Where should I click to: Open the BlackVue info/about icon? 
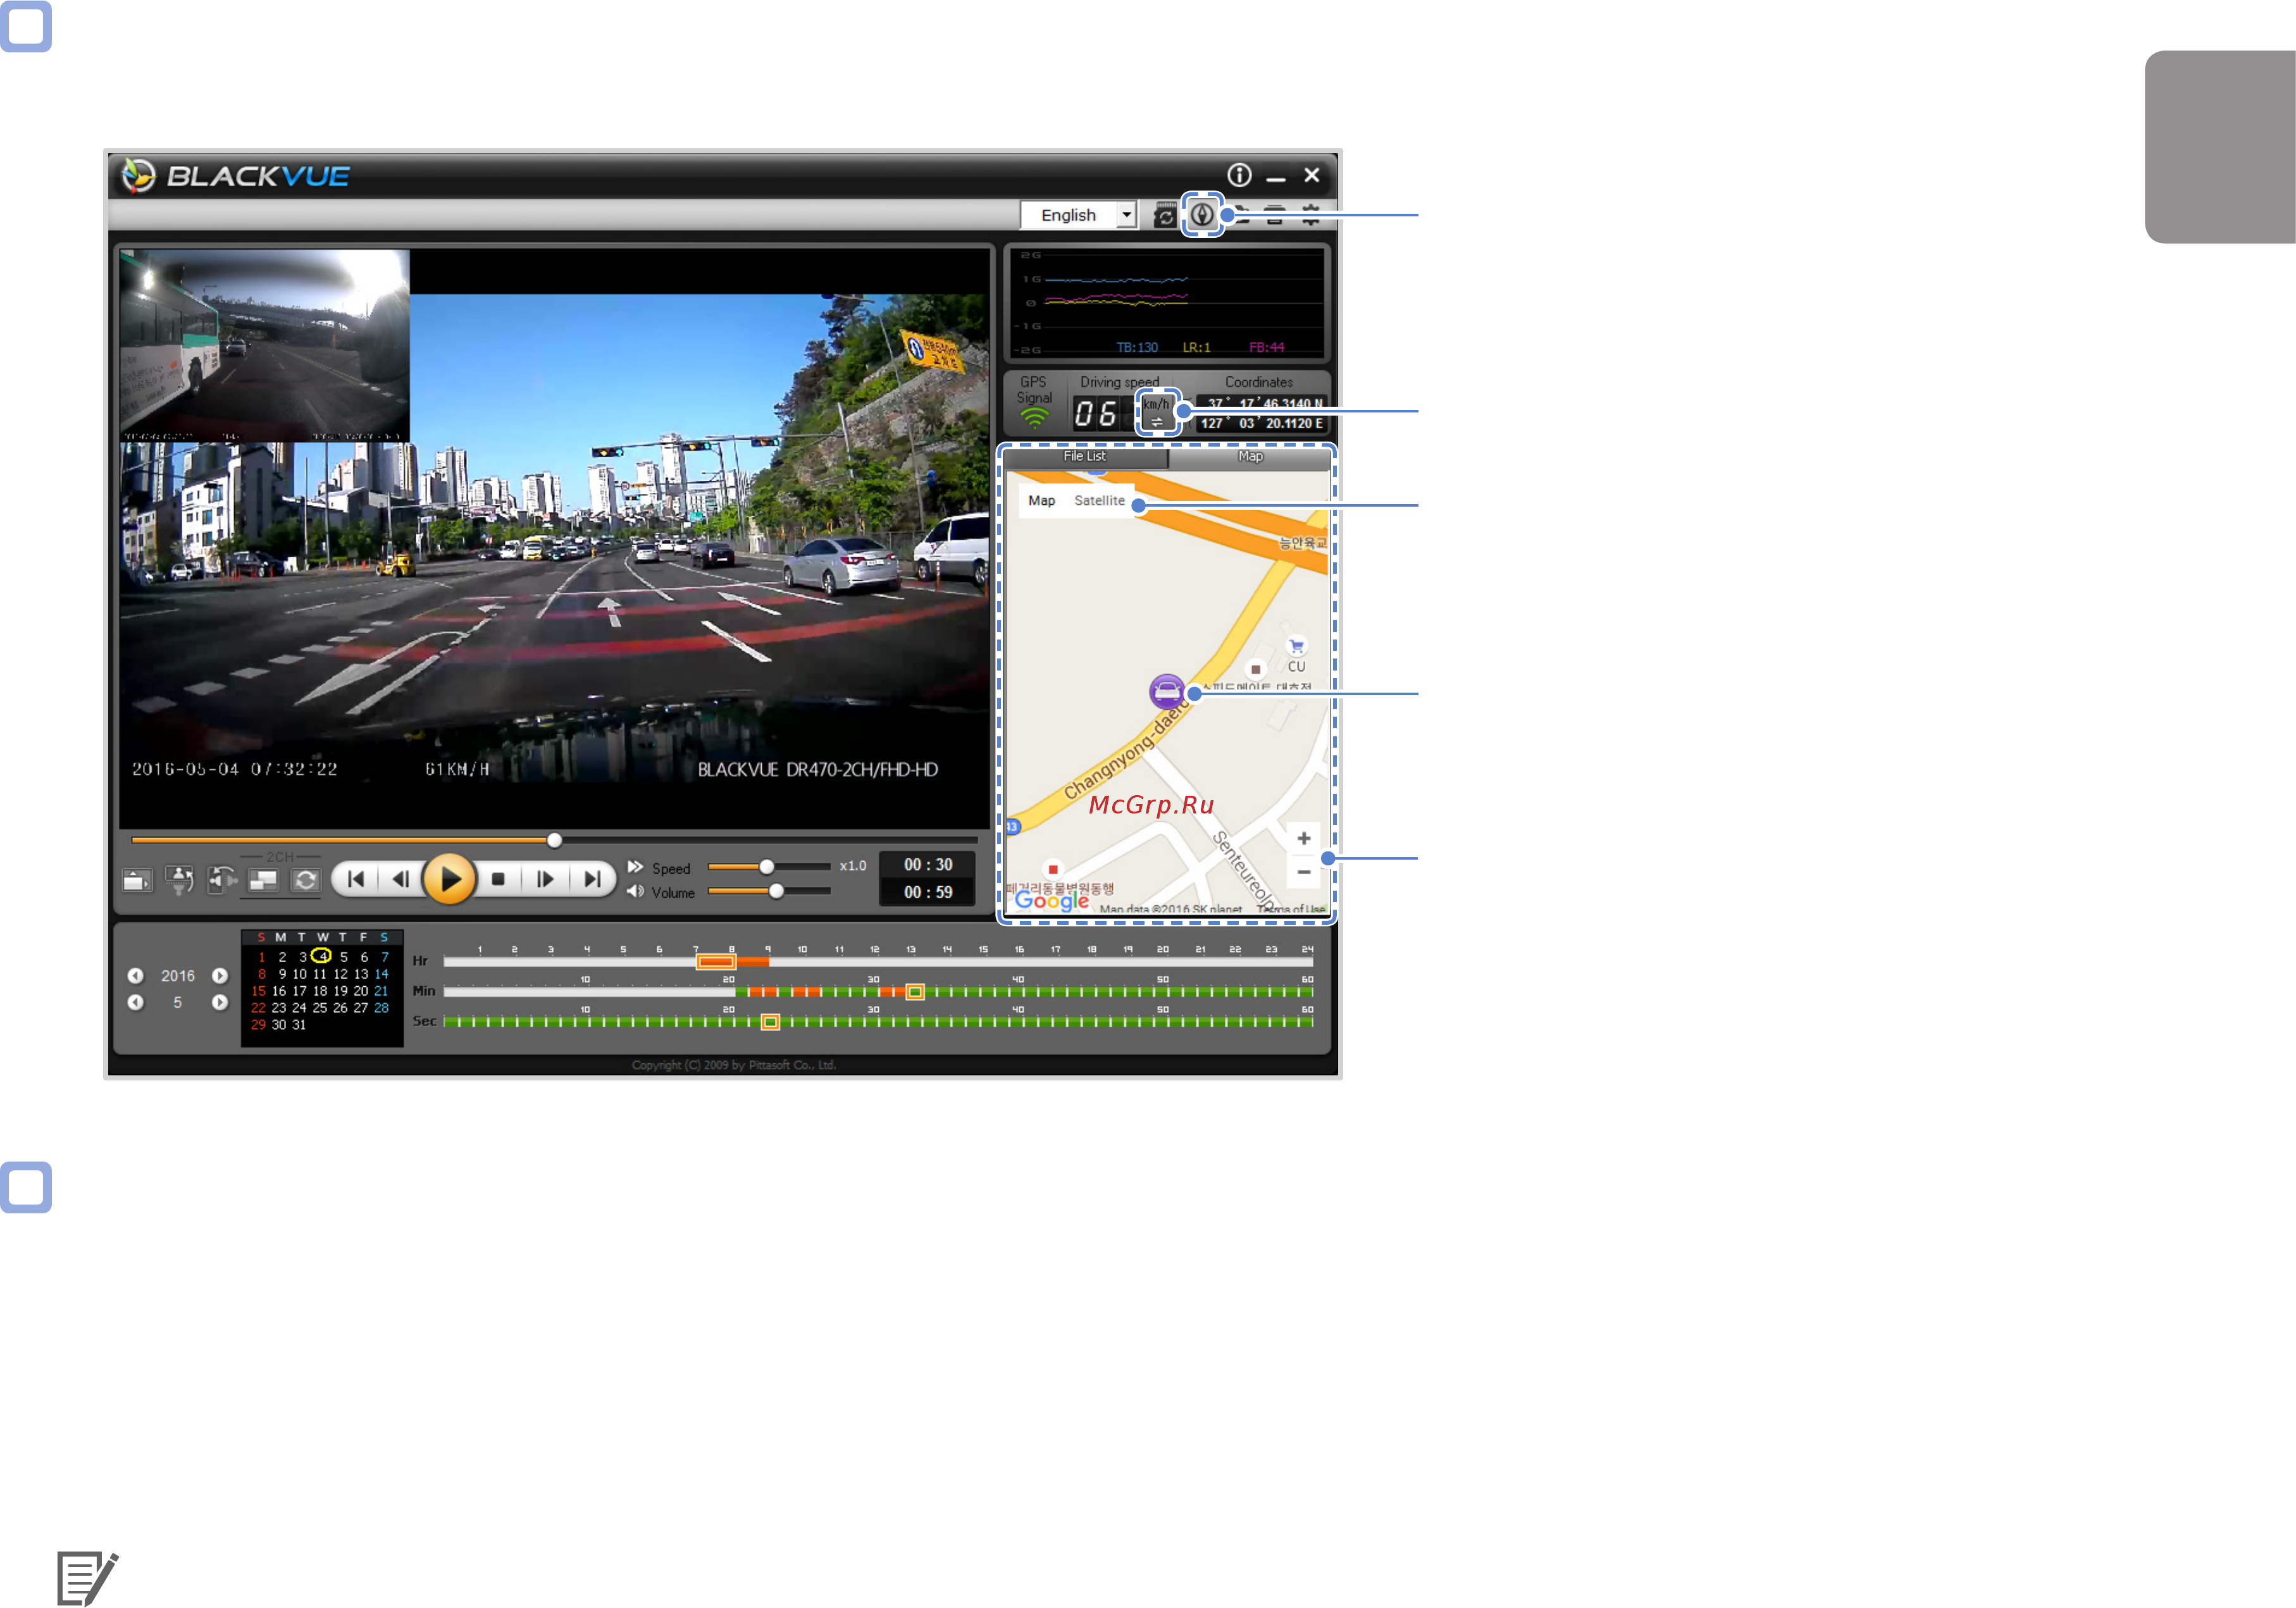(1239, 175)
